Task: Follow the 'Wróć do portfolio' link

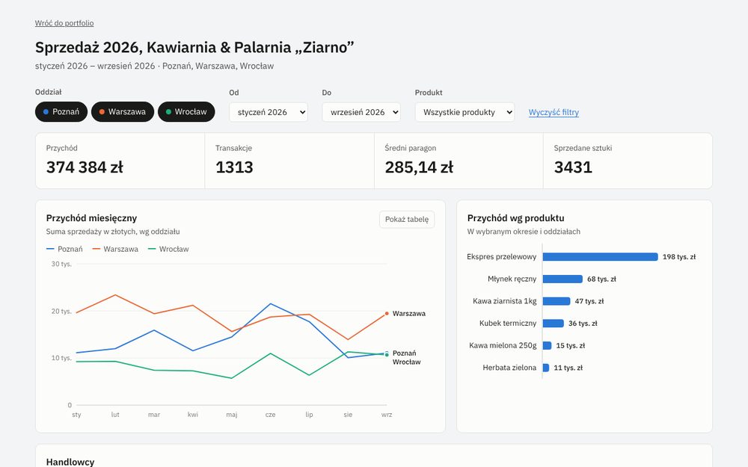Action: [x=64, y=23]
